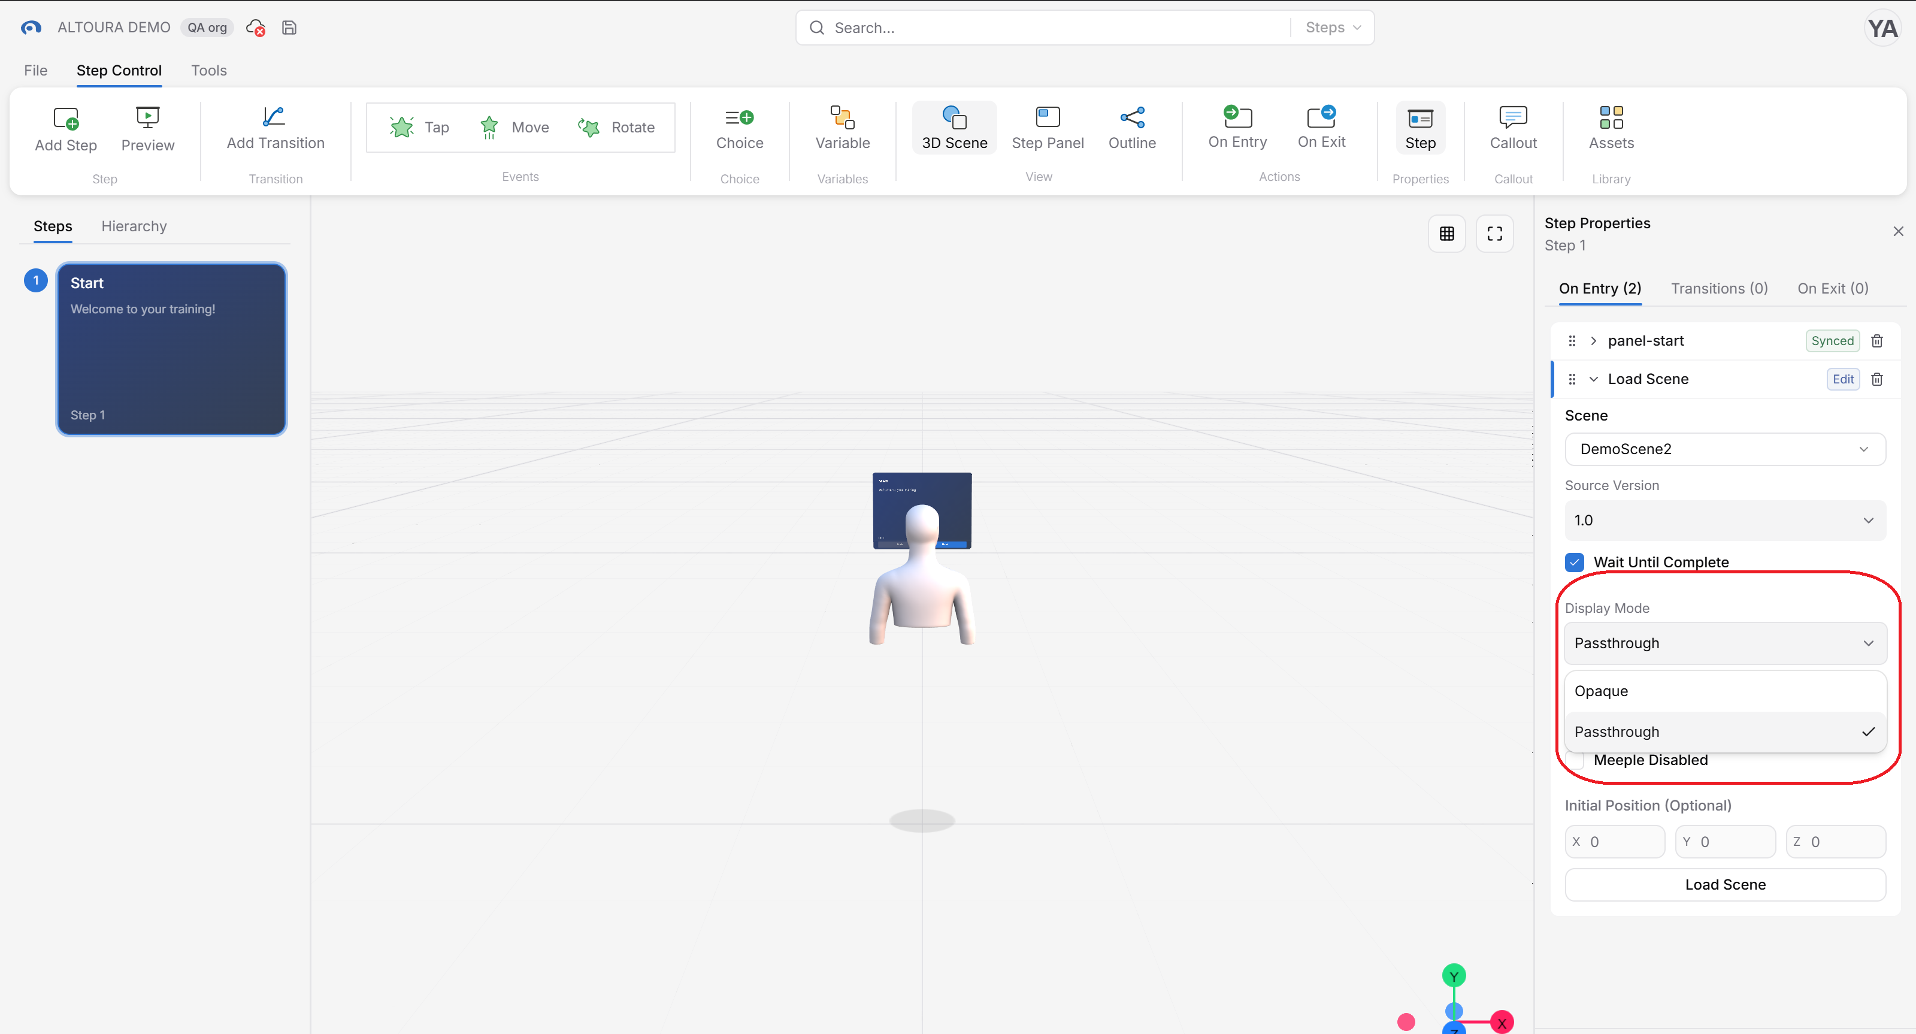Expand the panel-start action row
1916x1034 pixels.
[x=1593, y=341]
